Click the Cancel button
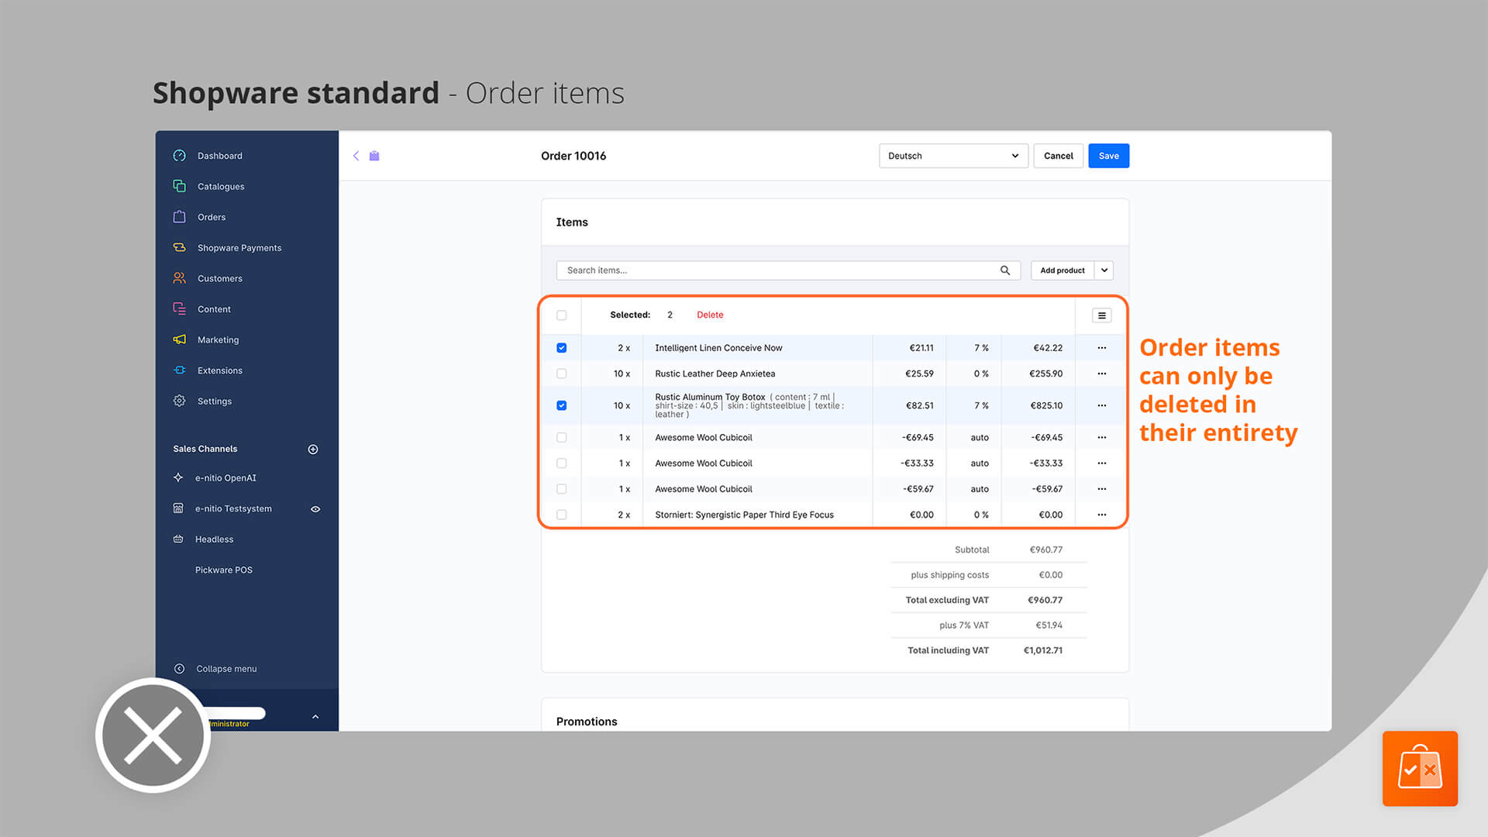 click(x=1059, y=156)
